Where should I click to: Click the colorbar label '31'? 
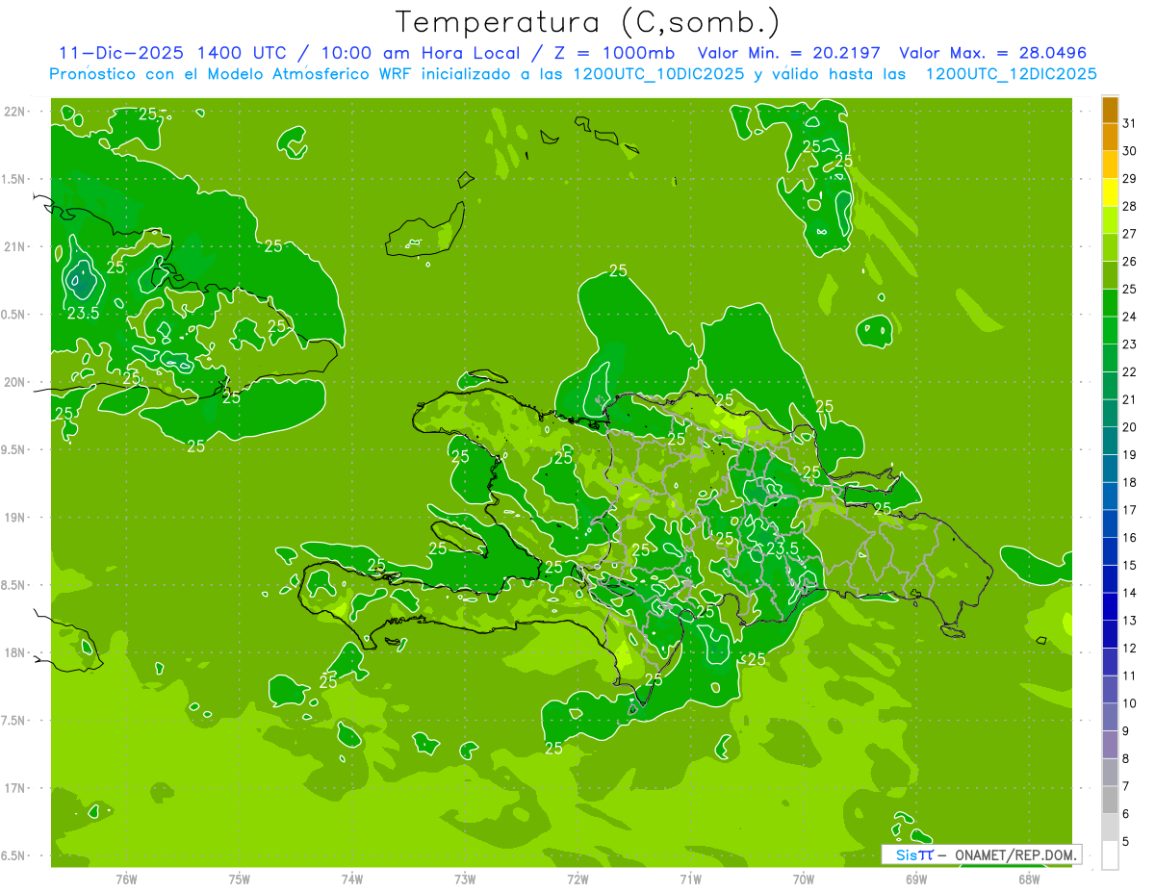click(x=1129, y=123)
